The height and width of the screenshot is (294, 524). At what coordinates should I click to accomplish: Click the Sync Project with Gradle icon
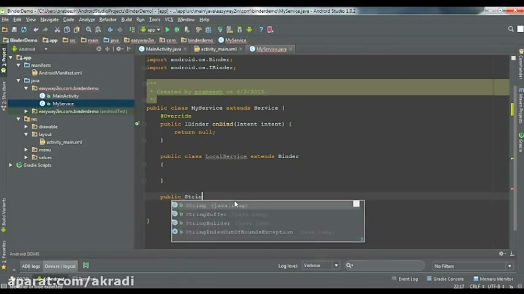220,30
